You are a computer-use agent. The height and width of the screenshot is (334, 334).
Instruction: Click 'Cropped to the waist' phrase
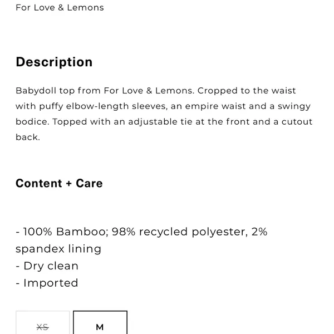coord(247,91)
